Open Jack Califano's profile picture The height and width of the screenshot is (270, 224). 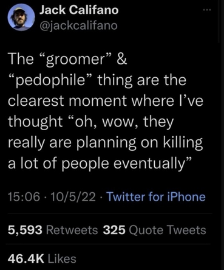[21, 17]
